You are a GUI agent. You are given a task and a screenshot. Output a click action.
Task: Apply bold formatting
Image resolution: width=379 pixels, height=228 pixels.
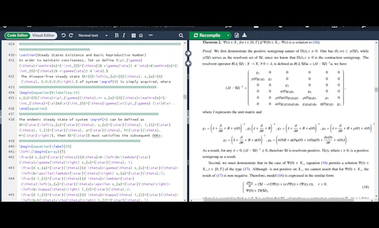tap(116, 35)
